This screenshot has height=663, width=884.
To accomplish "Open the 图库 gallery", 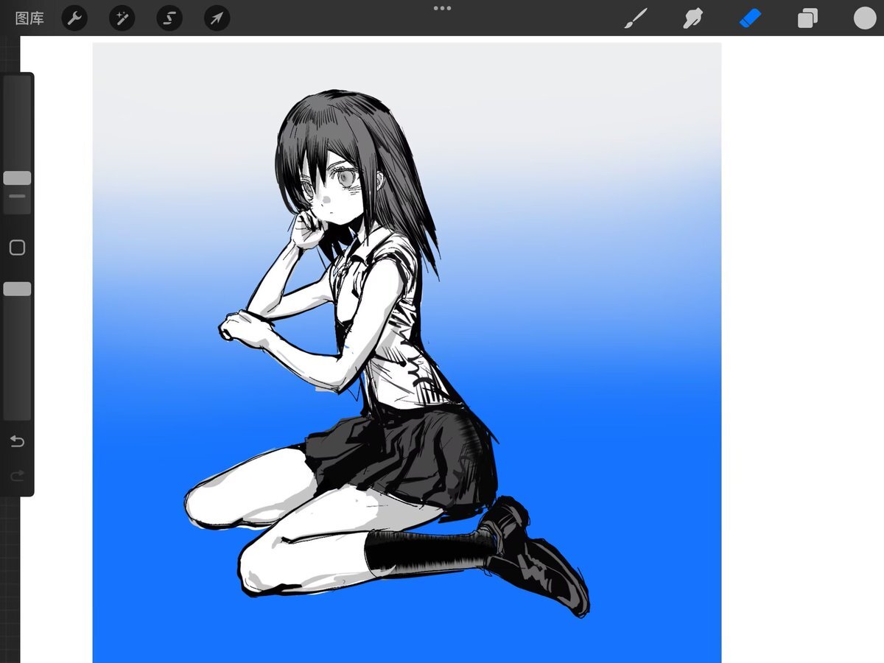I will pos(29,18).
